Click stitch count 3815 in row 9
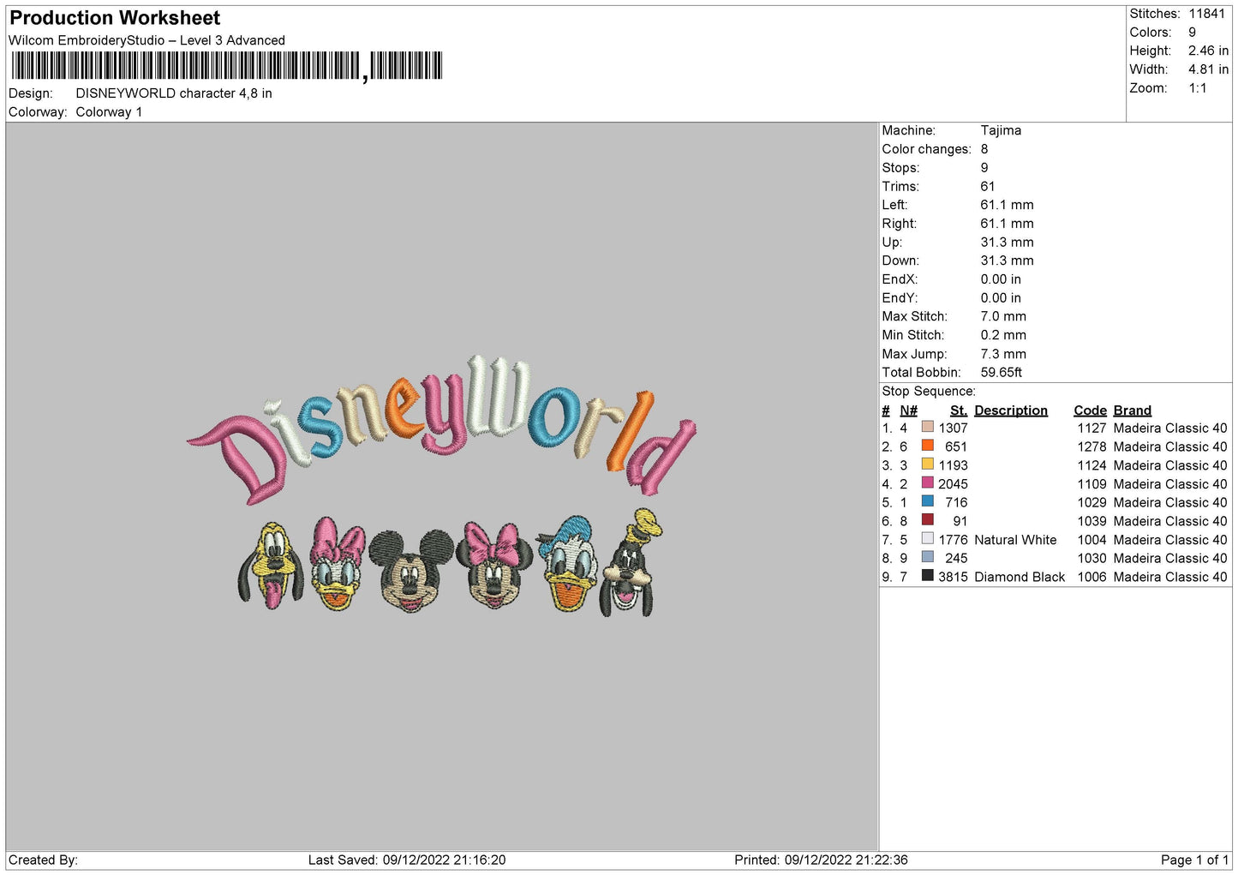The width and height of the screenshot is (1238, 875). [953, 577]
